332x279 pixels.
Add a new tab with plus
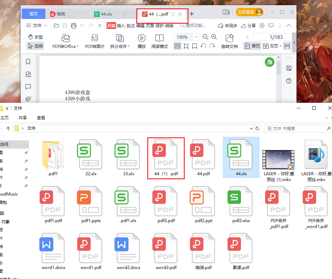point(192,14)
